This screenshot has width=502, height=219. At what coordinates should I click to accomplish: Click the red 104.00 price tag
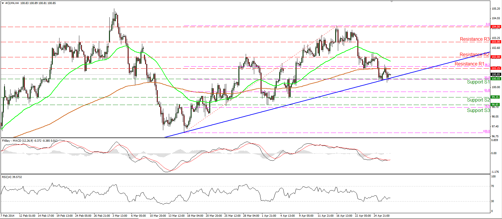pos(496,26)
